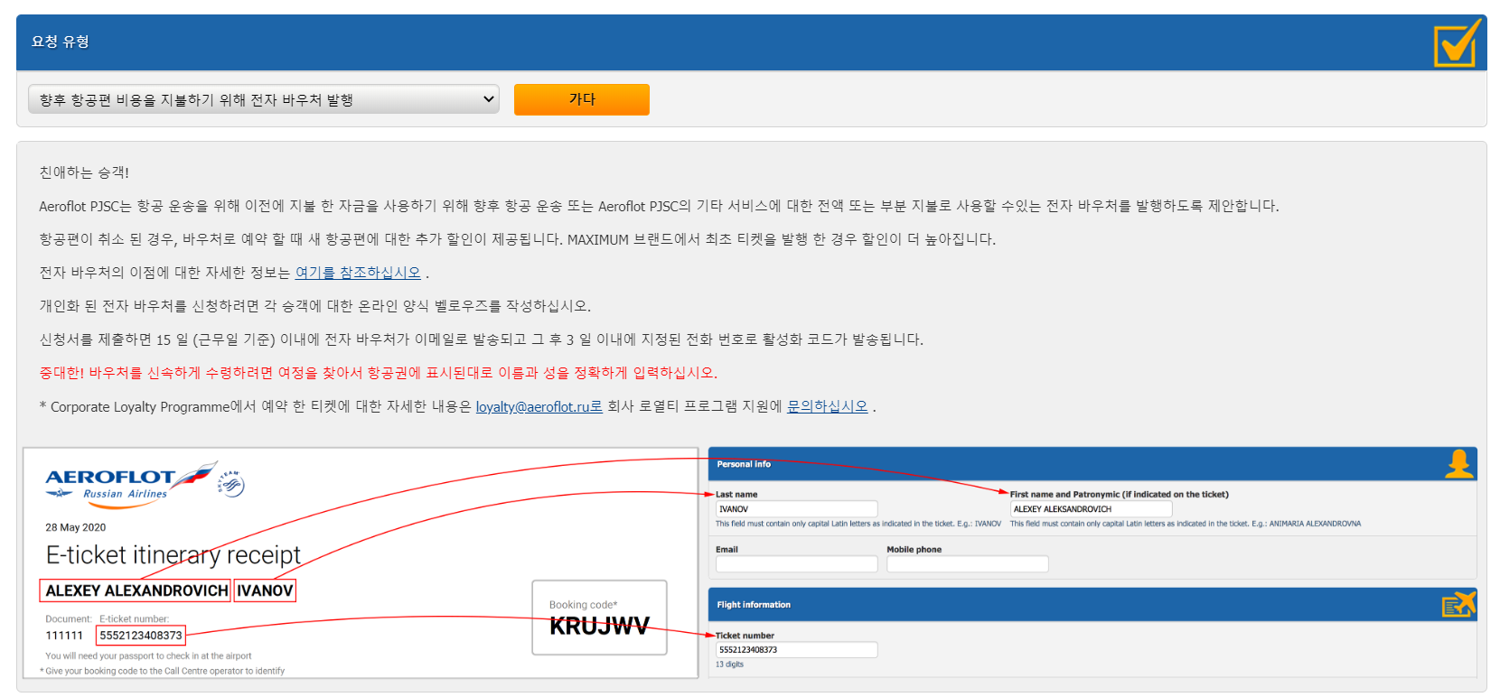The height and width of the screenshot is (697, 1500).
Task: Click the orange 가다 button
Action: click(x=582, y=99)
